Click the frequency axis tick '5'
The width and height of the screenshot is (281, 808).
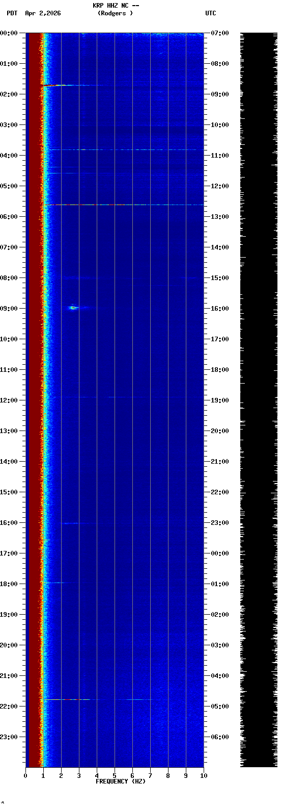pyautogui.click(x=115, y=776)
